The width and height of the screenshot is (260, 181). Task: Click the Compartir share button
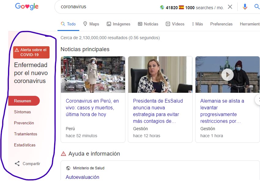[27, 164]
